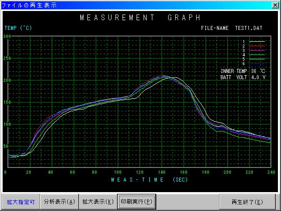Run 印刷実行(P) print button

(x=137, y=202)
